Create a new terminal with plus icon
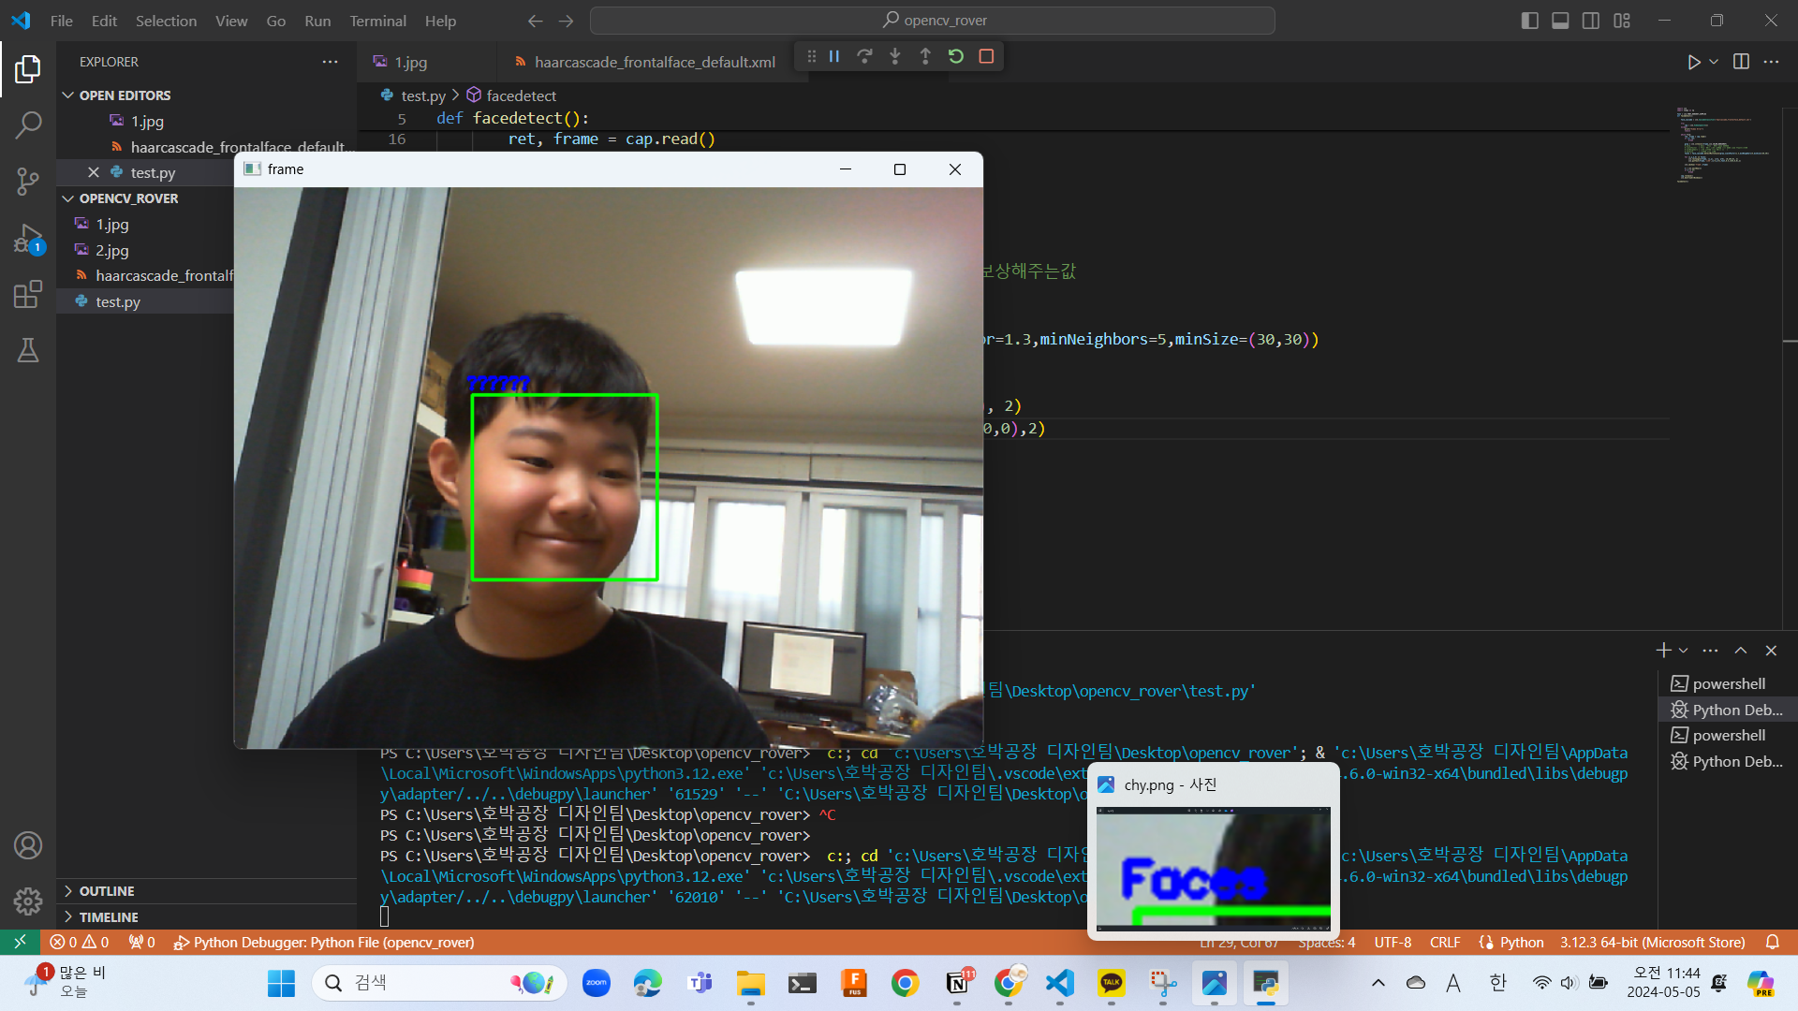Screen dimensions: 1798x1011 point(1663,650)
